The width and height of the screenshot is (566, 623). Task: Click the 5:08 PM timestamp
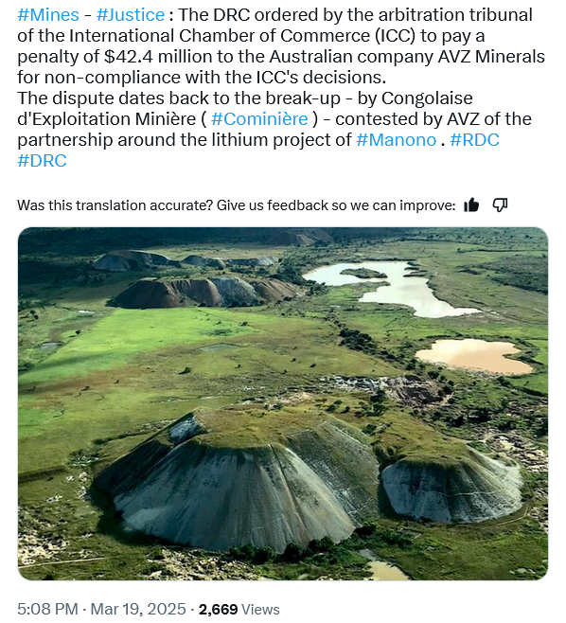click(47, 609)
